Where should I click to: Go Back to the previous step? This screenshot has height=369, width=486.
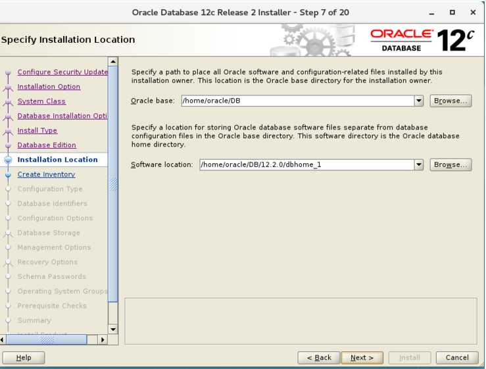coord(319,358)
